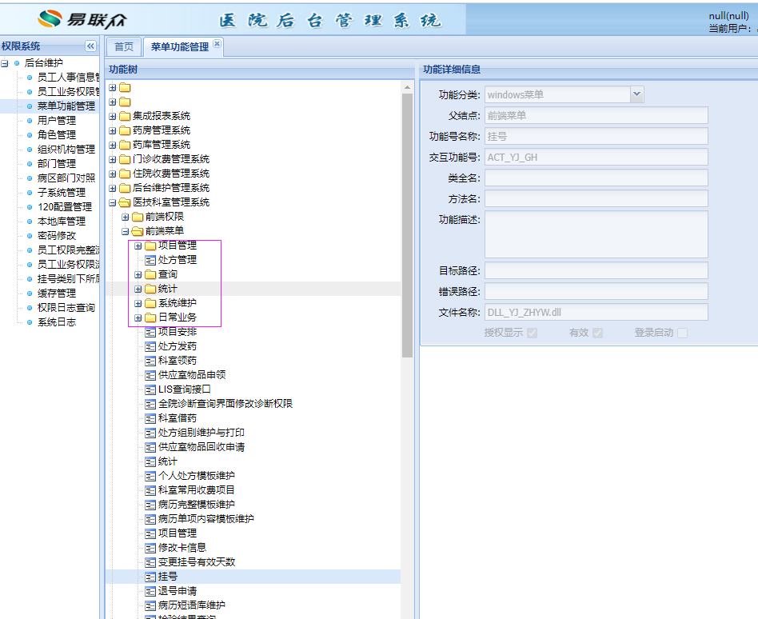Select the 菜单功能管理 tab
The image size is (758, 619).
[x=179, y=47]
